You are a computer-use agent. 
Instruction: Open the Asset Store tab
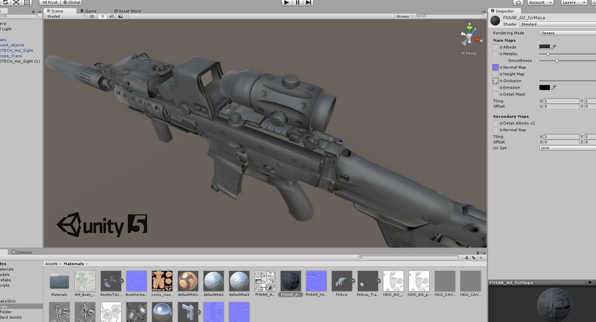point(128,11)
